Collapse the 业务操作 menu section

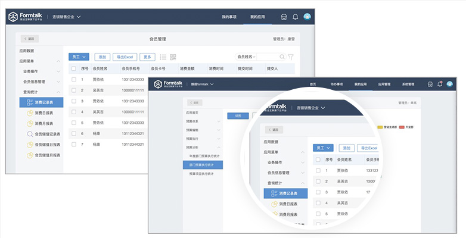coord(58,71)
